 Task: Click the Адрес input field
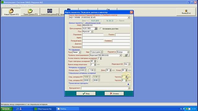[x=106, y=38]
